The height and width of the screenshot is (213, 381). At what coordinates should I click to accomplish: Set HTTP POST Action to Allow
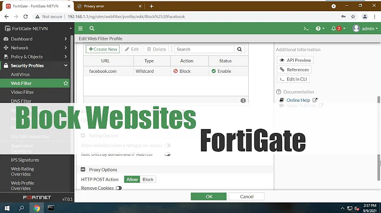coord(132,179)
